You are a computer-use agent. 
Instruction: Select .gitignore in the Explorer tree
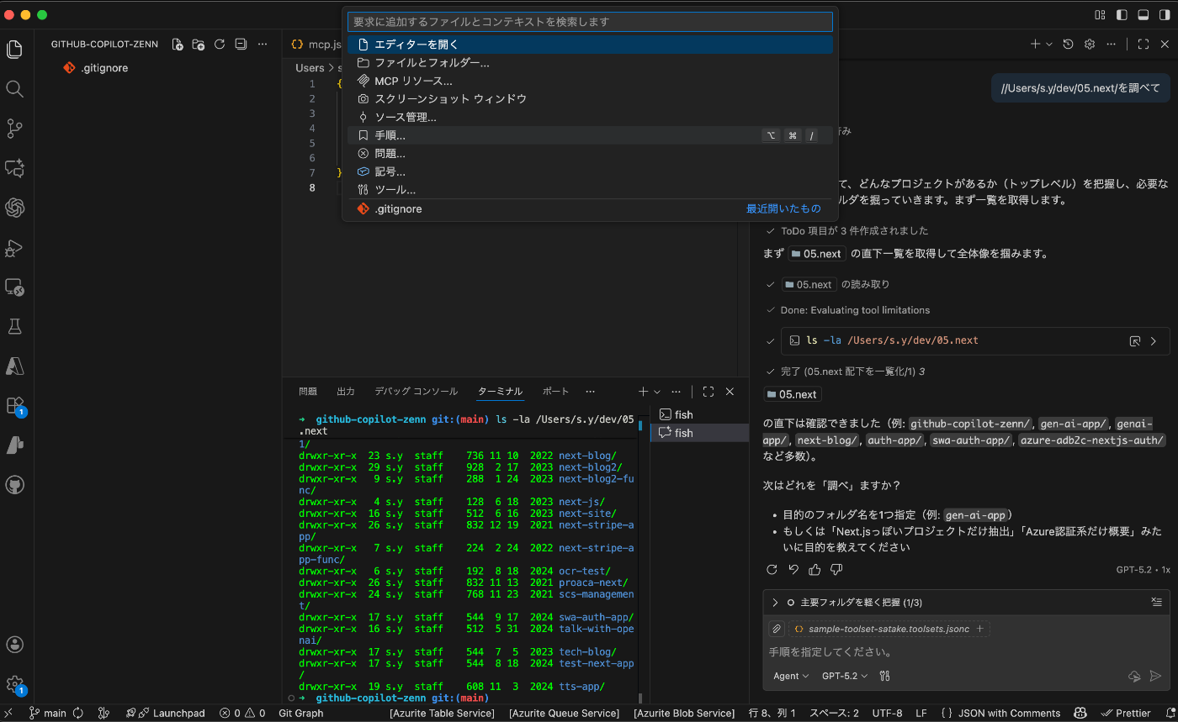[104, 68]
